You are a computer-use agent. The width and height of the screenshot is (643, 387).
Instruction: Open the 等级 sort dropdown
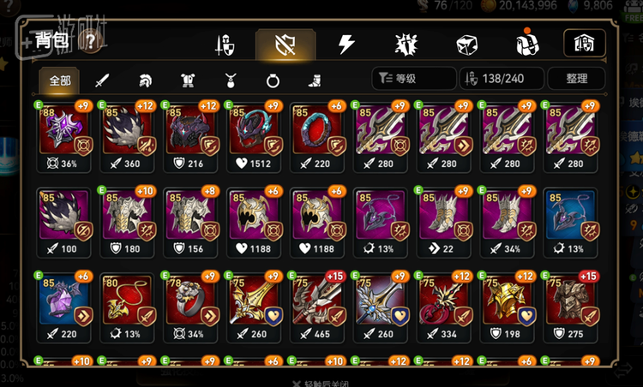pos(414,78)
